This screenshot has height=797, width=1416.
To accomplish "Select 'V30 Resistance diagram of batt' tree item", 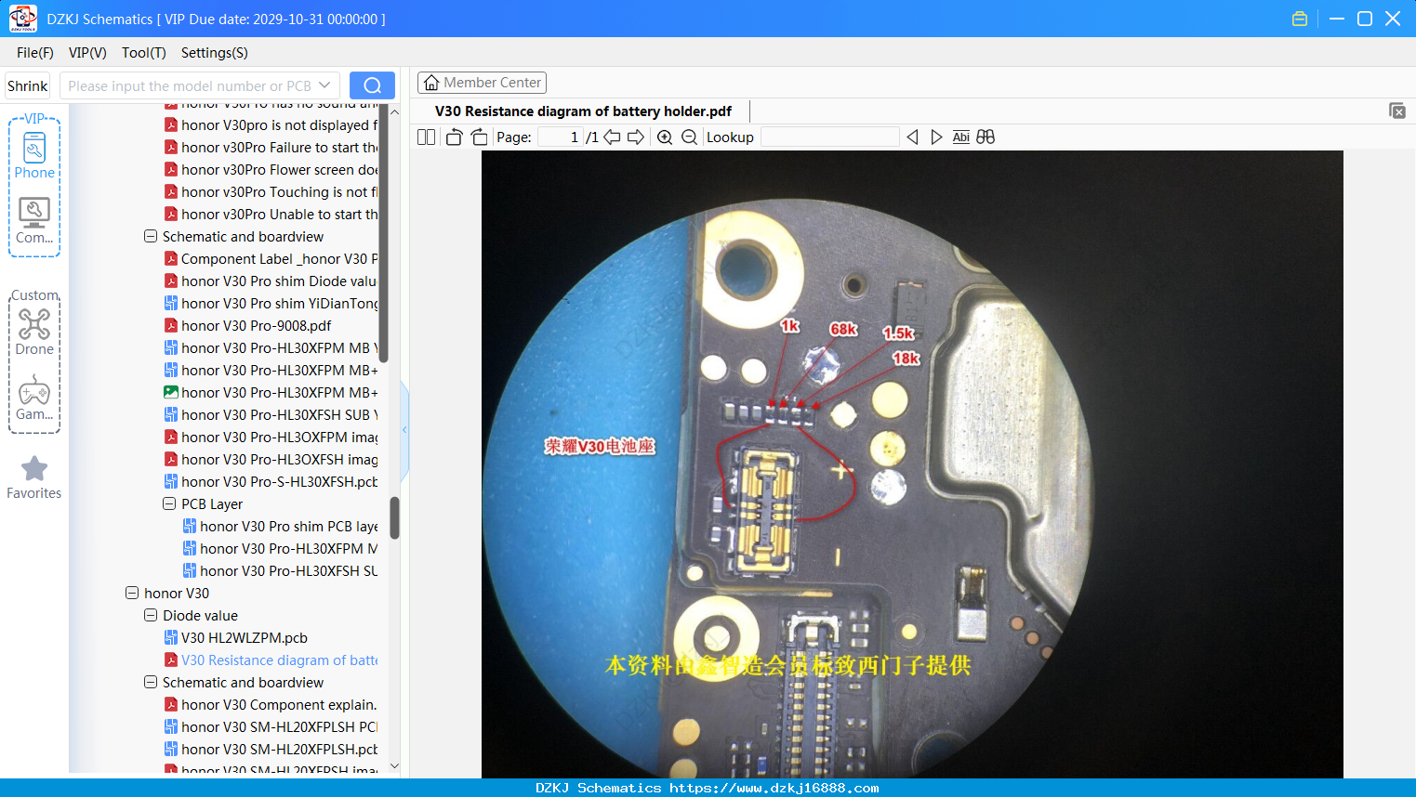I will point(280,660).
